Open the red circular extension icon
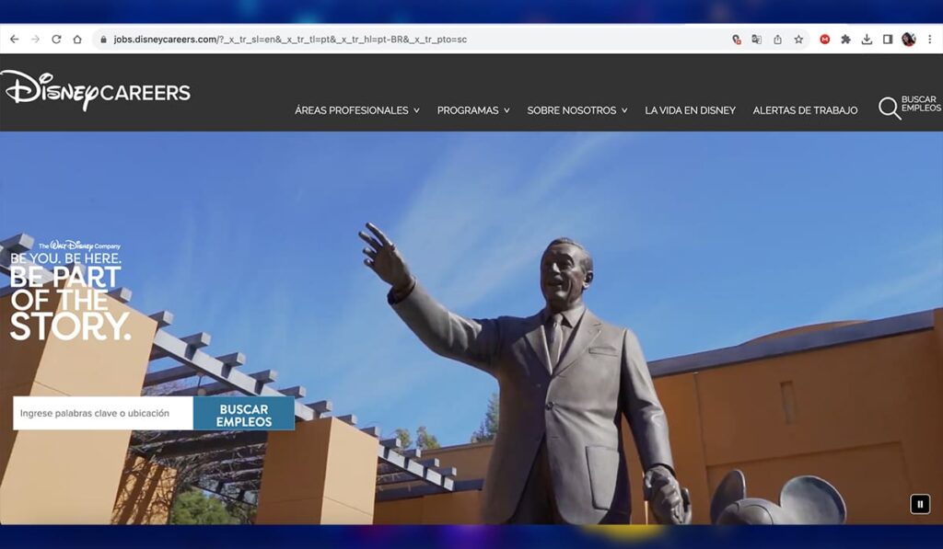This screenshot has height=549, width=943. (x=825, y=40)
